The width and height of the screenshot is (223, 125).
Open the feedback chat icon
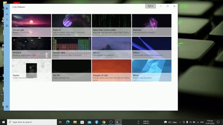7,26
